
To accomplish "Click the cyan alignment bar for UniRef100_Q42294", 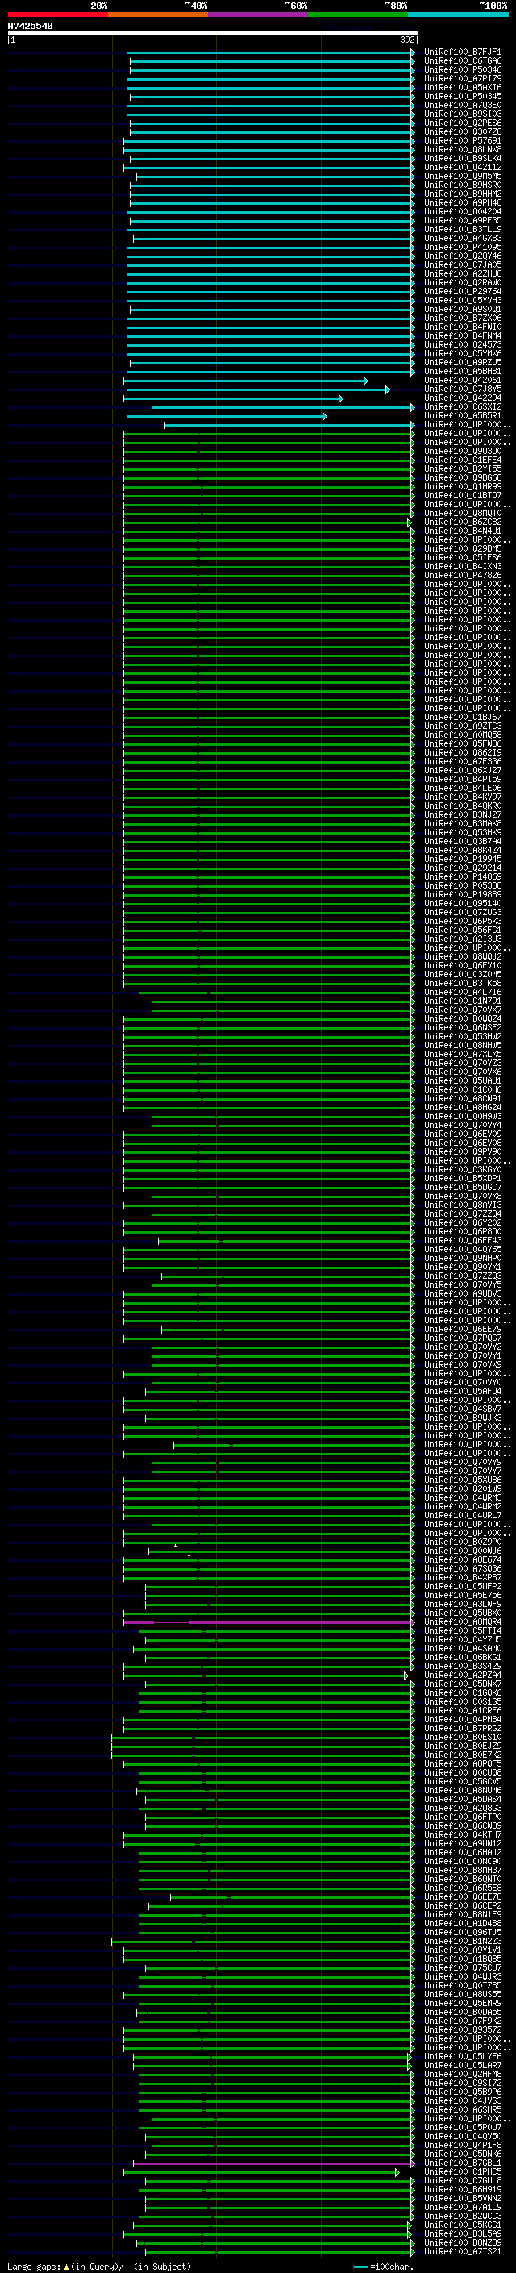I will 233,399.
